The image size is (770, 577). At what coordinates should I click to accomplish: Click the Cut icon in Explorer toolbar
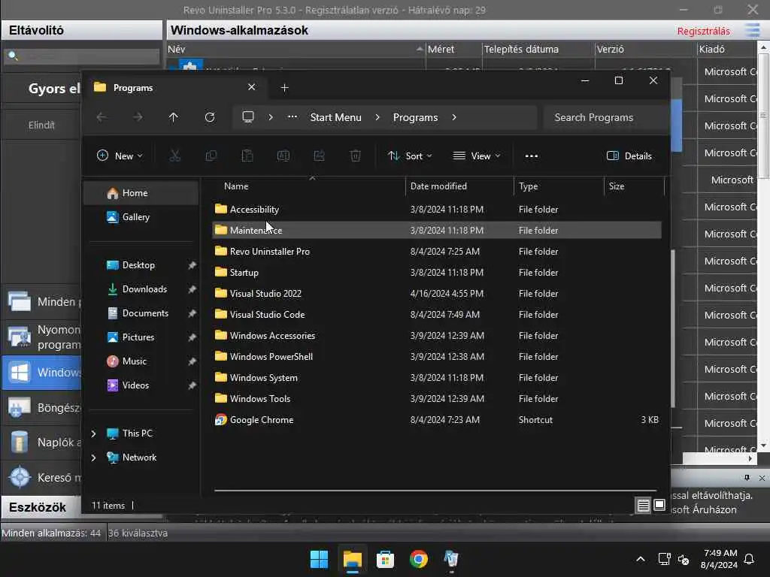(174, 156)
